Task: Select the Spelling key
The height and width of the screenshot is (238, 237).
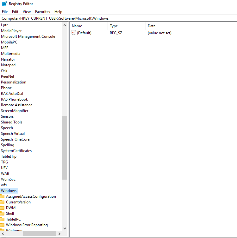Action: (x=8, y=145)
